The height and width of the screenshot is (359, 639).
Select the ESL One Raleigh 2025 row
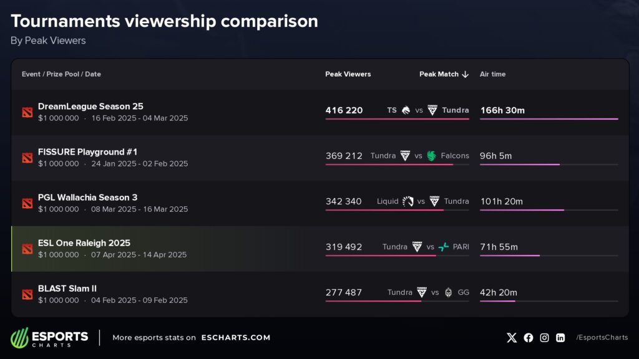tap(320, 249)
